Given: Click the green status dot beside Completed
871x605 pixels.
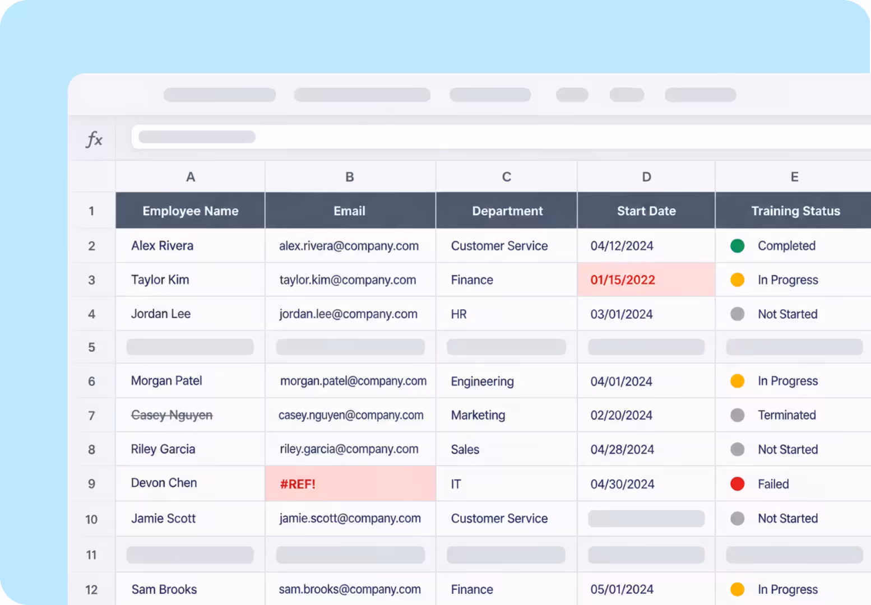Looking at the screenshot, I should (737, 246).
